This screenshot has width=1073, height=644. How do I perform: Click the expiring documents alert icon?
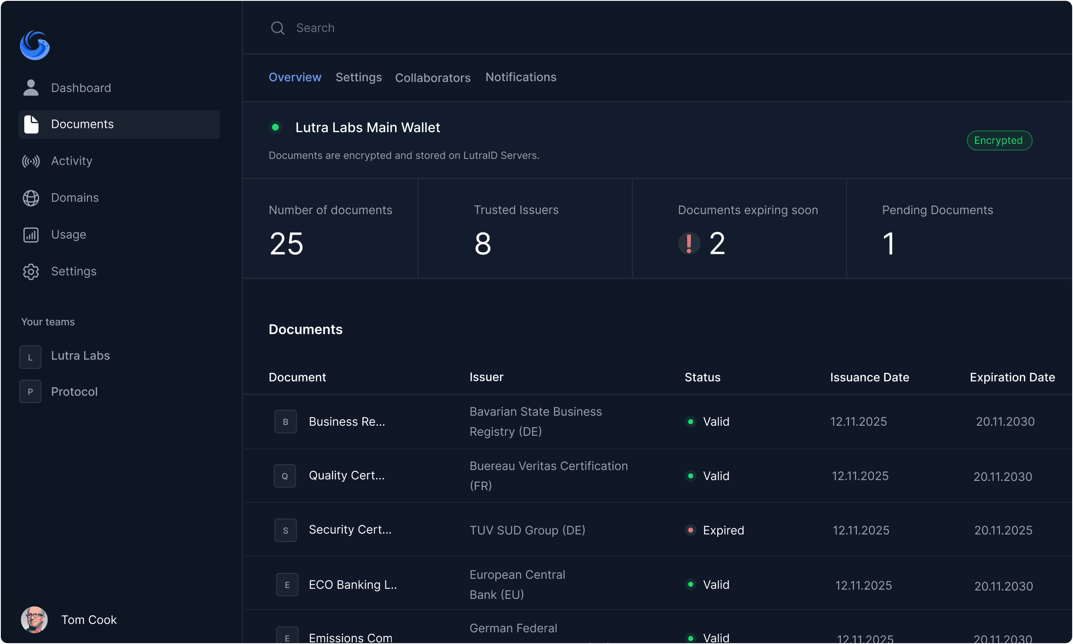pos(689,243)
